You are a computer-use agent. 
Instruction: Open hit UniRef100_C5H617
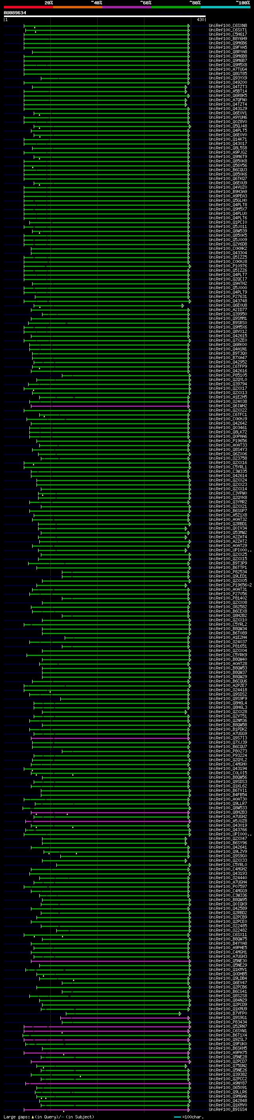(x=227, y=34)
